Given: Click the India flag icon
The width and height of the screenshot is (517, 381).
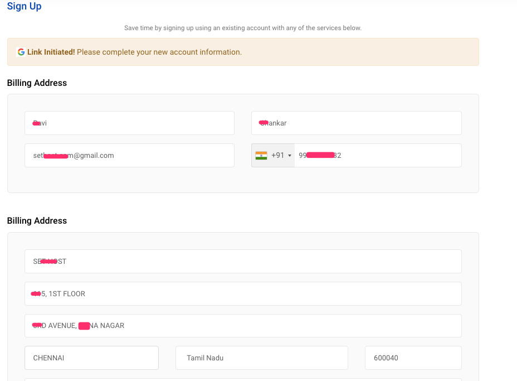Looking at the screenshot, I should 261,156.
